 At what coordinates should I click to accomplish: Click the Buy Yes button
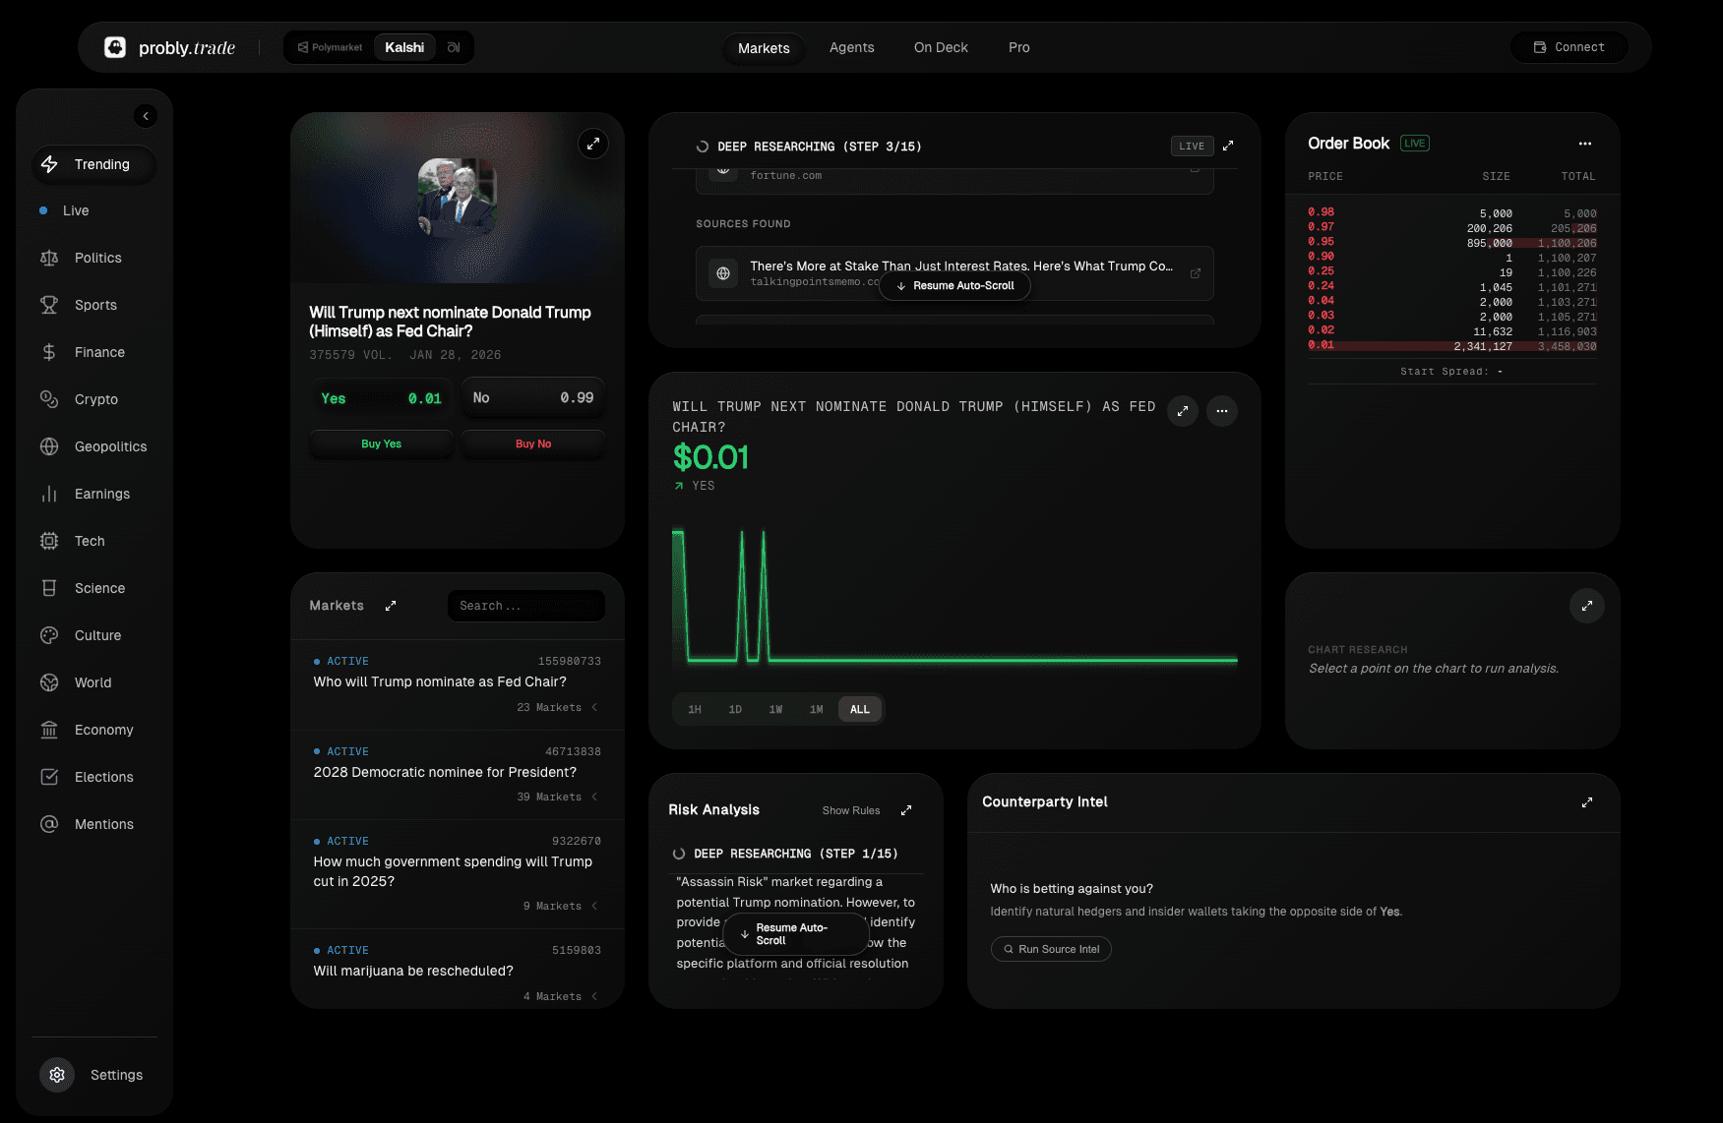pyautogui.click(x=381, y=443)
